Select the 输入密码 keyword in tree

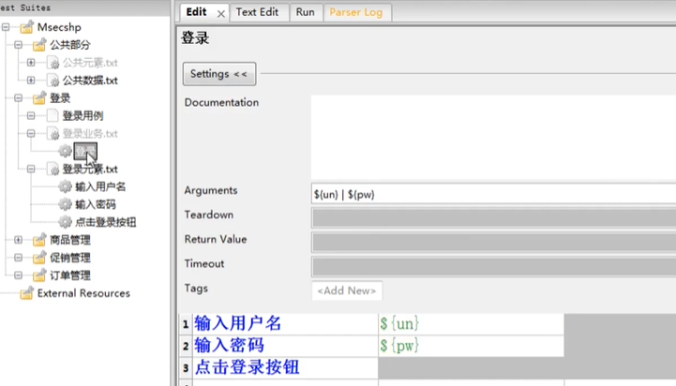click(x=96, y=204)
